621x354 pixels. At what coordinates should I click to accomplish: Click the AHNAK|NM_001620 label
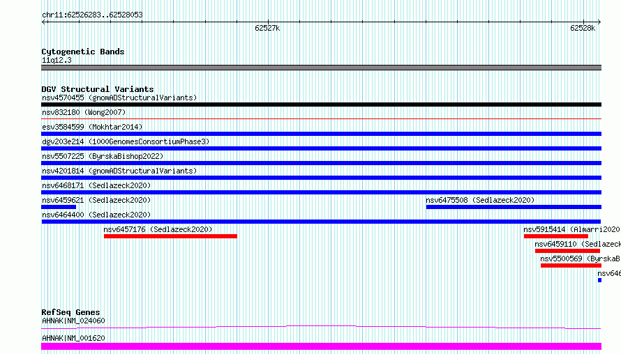pyautogui.click(x=73, y=338)
